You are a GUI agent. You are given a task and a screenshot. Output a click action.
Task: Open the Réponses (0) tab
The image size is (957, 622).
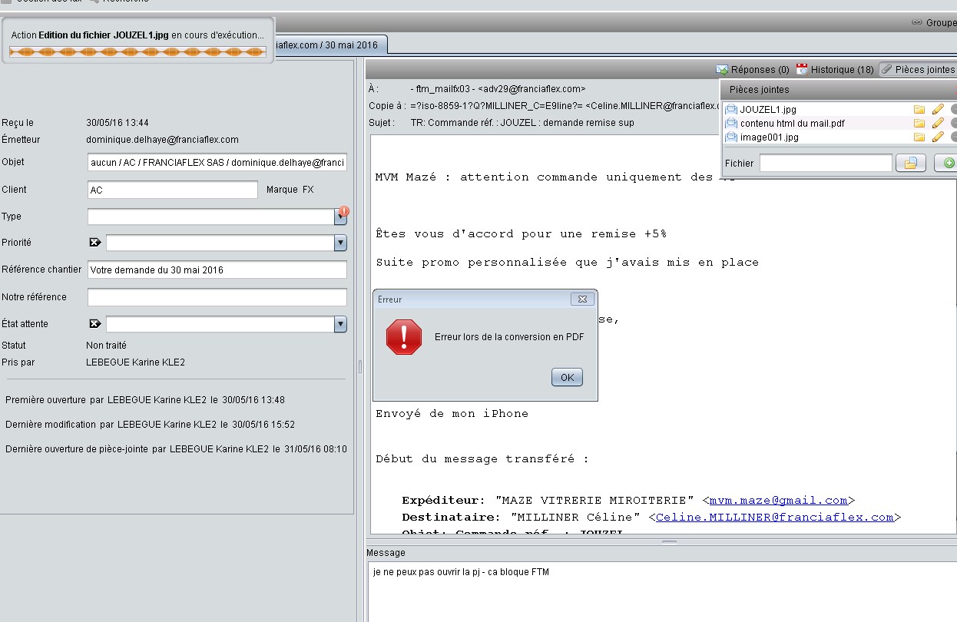pyautogui.click(x=752, y=69)
